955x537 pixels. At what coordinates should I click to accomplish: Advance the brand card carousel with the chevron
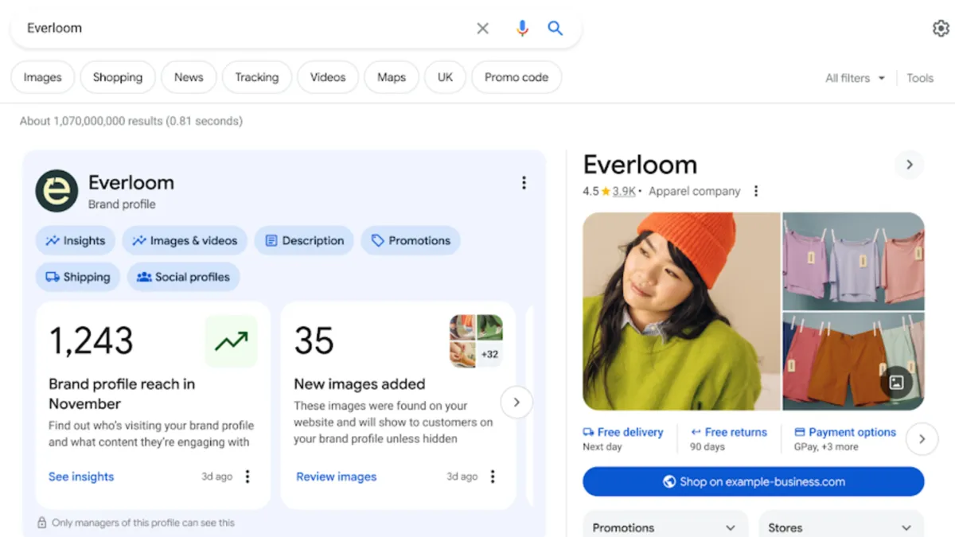[x=516, y=403]
